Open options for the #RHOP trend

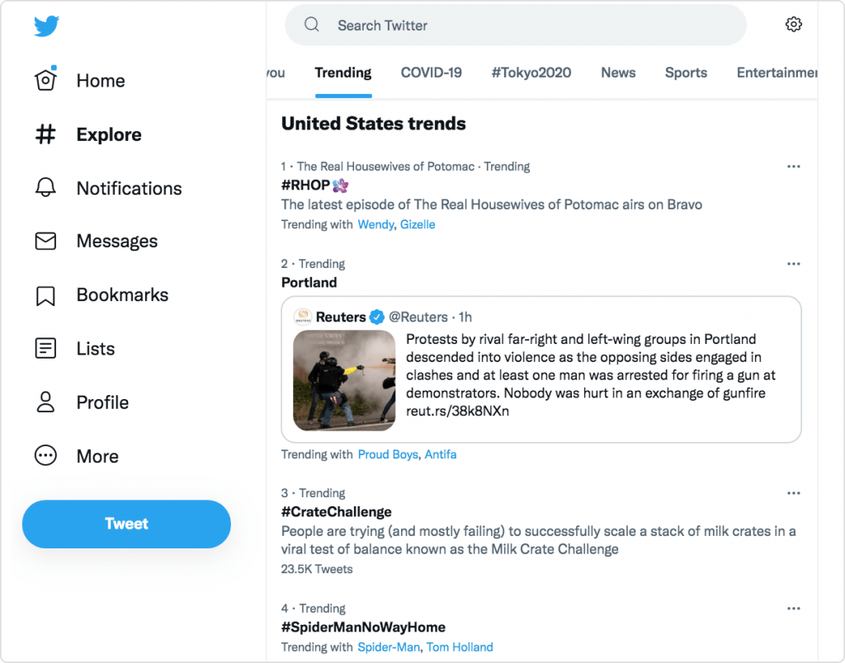pyautogui.click(x=793, y=166)
